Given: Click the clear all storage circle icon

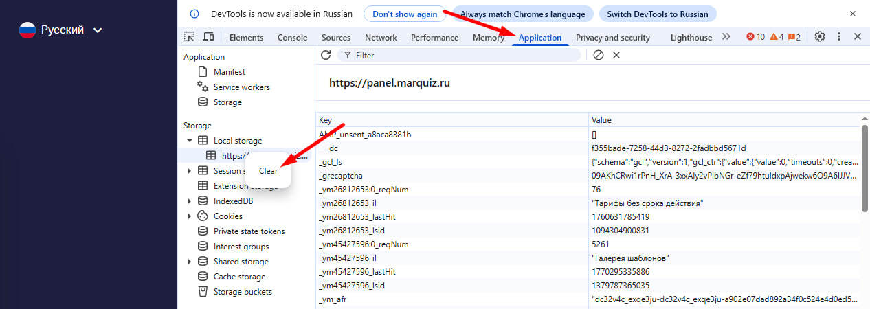Looking at the screenshot, I should (x=599, y=55).
